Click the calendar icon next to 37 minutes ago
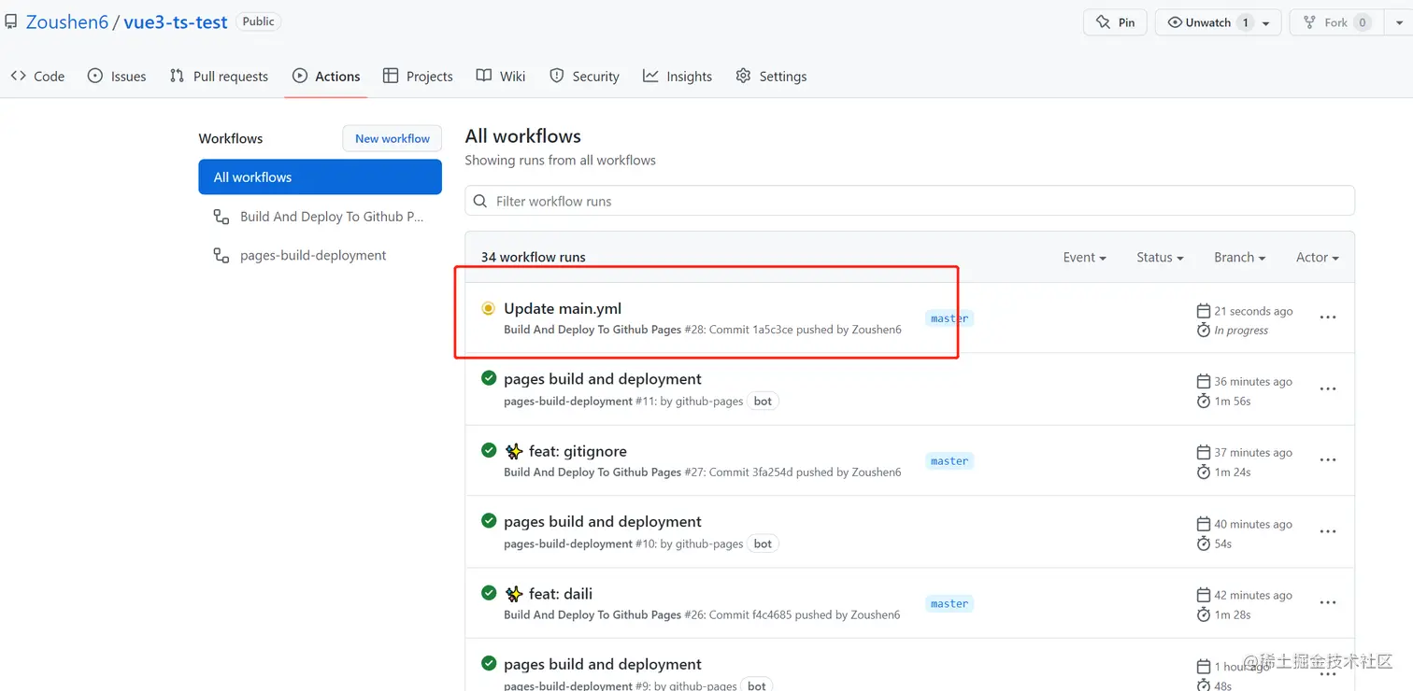The image size is (1413, 691). (1204, 452)
